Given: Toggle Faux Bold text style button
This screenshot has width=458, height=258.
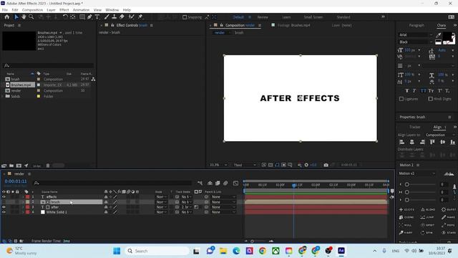Looking at the screenshot, I should click(407, 91).
